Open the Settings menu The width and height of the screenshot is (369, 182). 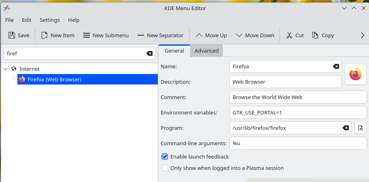point(50,20)
